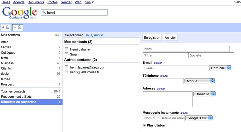241x132 pixels.
Task: Select the Famille group with 7 contacts
Action: point(31,47)
